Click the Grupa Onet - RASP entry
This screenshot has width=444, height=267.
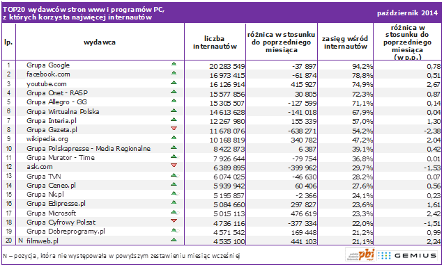[57, 93]
